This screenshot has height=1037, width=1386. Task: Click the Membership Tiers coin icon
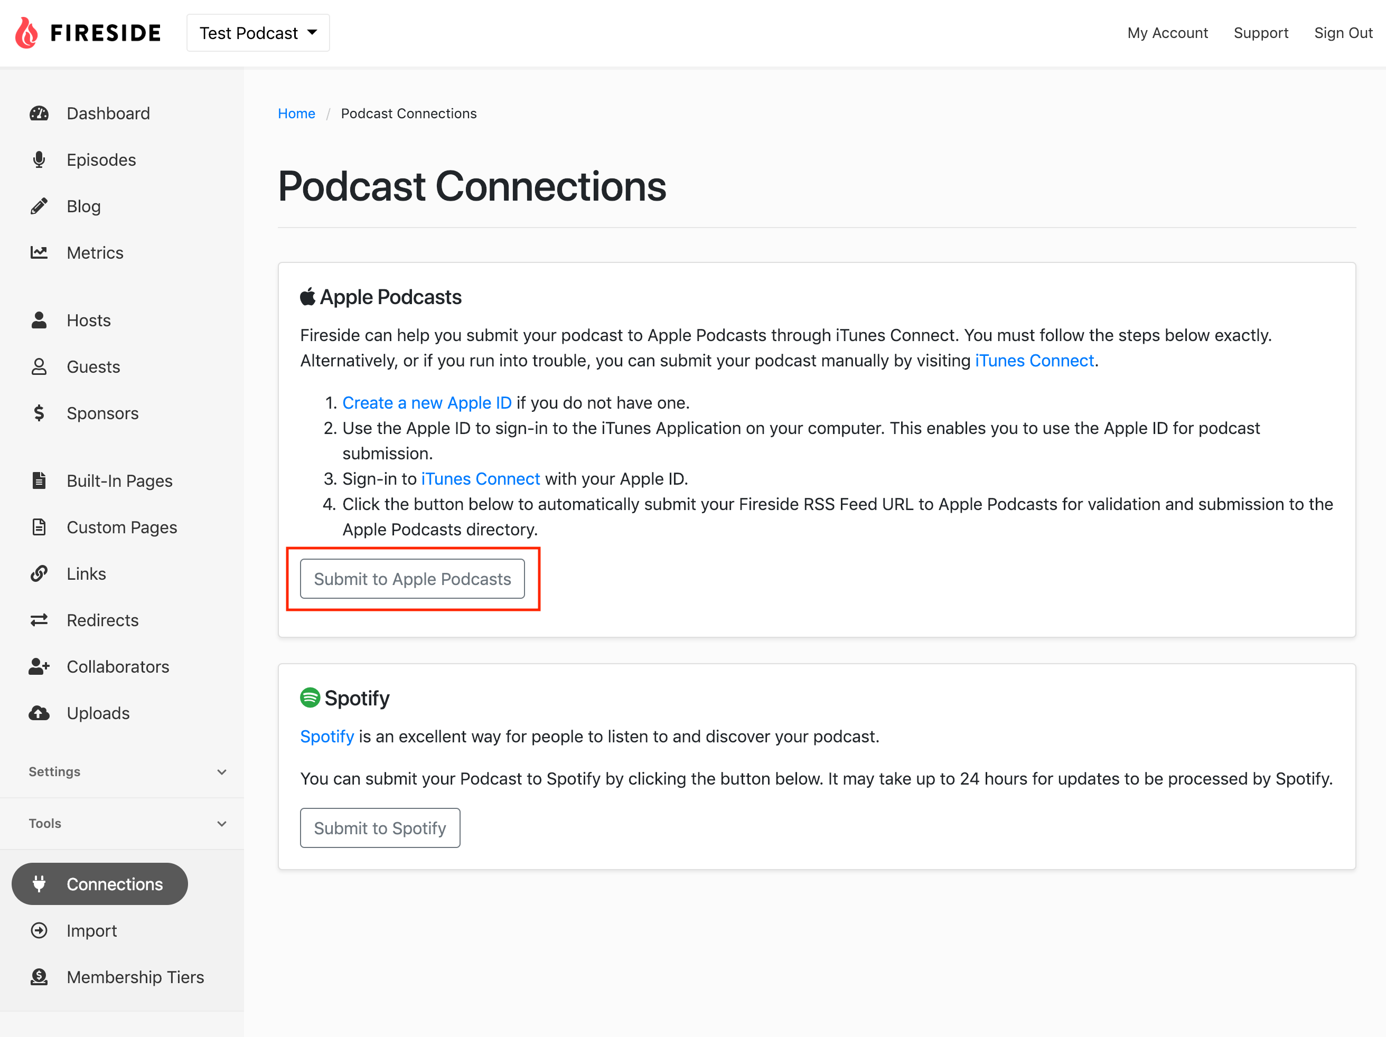coord(39,976)
